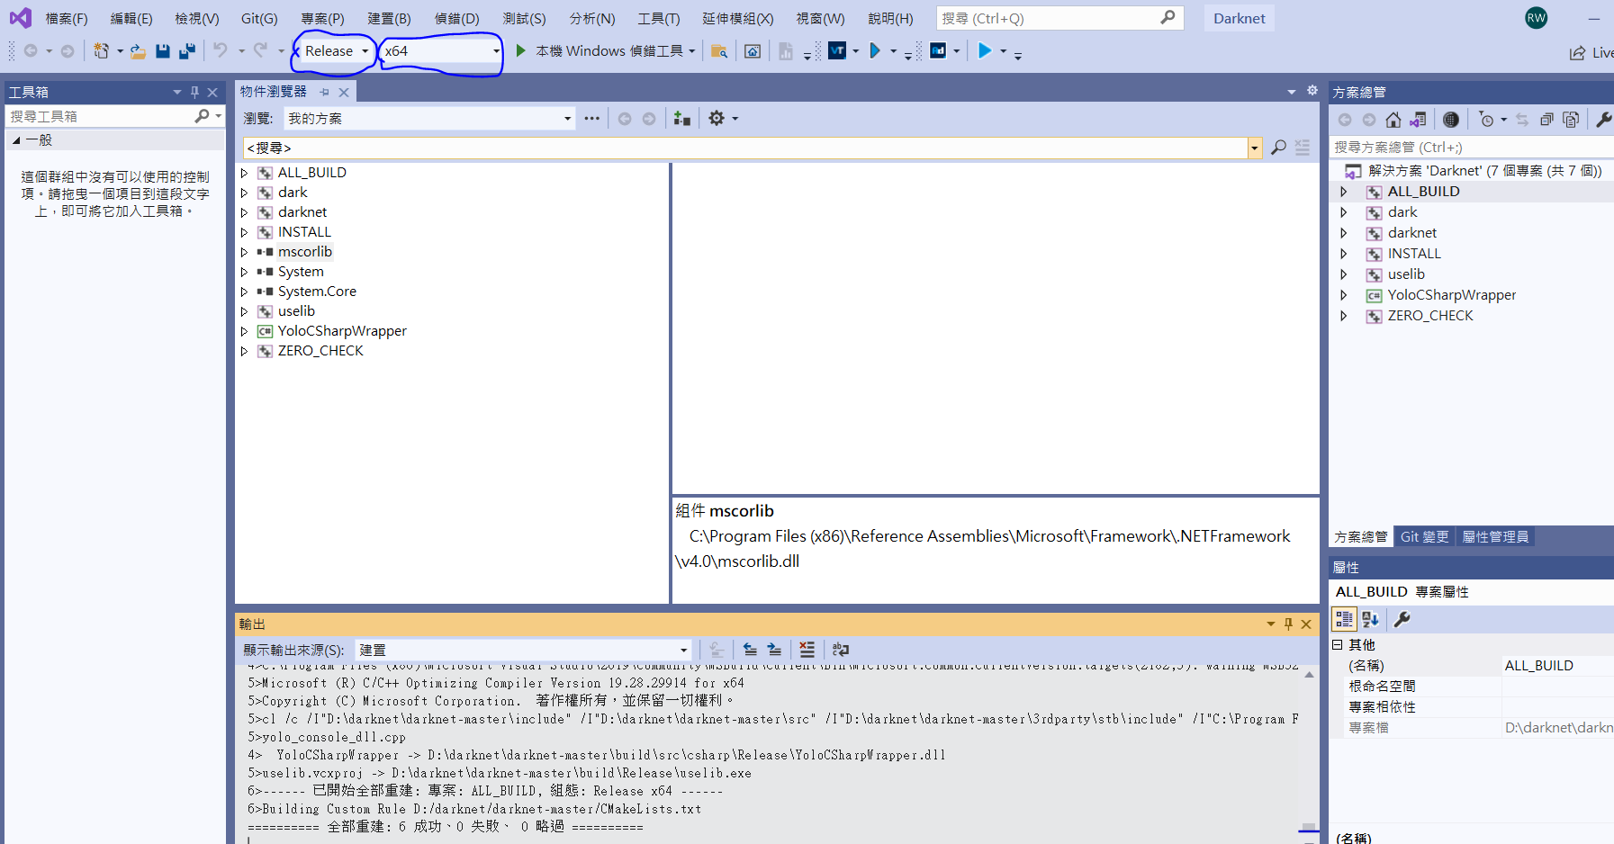
Task: Switch to the 屬性管理員 tab
Action: coord(1495,536)
